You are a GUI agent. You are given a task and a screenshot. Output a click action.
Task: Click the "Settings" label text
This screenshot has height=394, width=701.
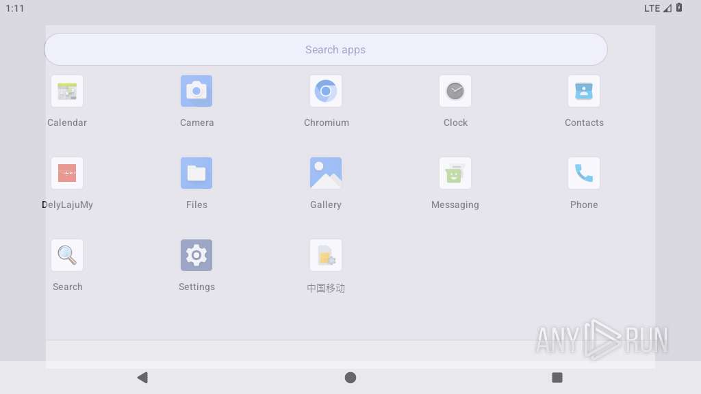(196, 287)
